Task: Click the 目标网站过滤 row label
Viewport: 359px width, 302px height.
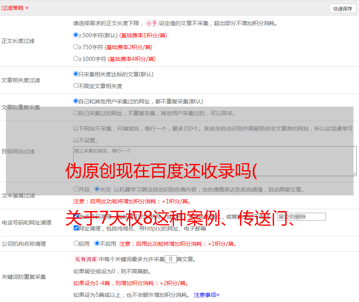Action: [x=18, y=151]
